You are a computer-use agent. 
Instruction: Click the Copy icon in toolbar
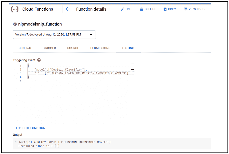click(165, 9)
